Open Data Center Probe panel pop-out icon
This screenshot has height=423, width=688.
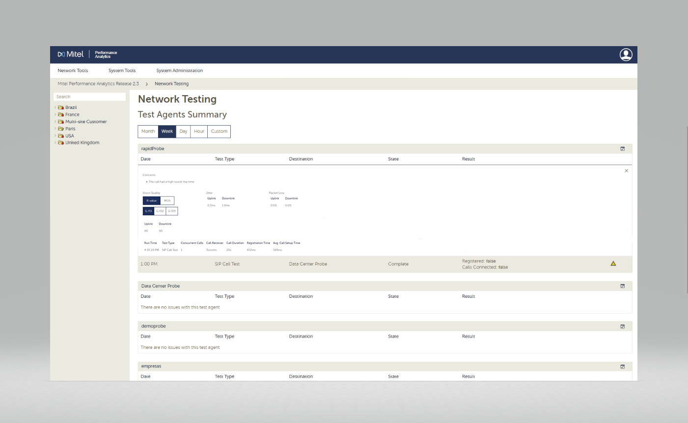pos(622,286)
